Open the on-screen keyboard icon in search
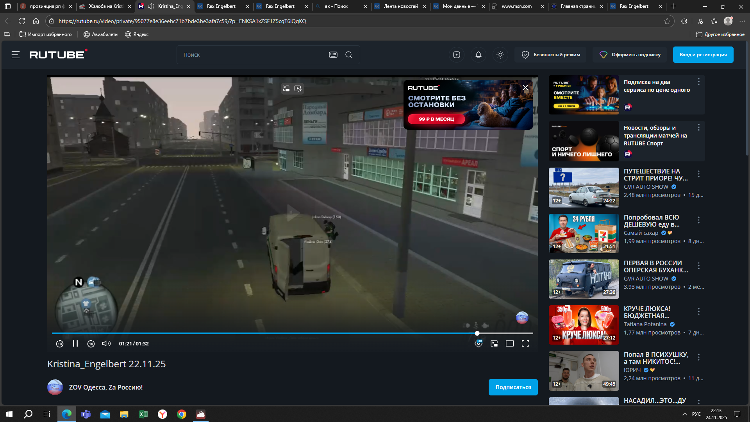 tap(333, 55)
